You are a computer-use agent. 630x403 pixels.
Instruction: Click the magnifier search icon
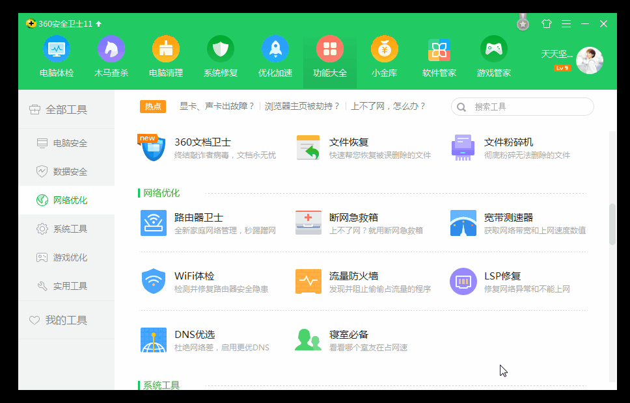461,107
